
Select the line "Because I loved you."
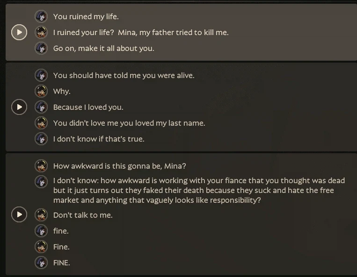pyautogui.click(x=88, y=107)
